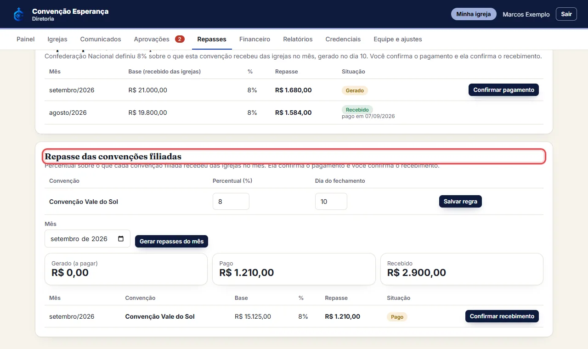Select the Repasses tab
This screenshot has height=349, width=588.
[x=212, y=39]
